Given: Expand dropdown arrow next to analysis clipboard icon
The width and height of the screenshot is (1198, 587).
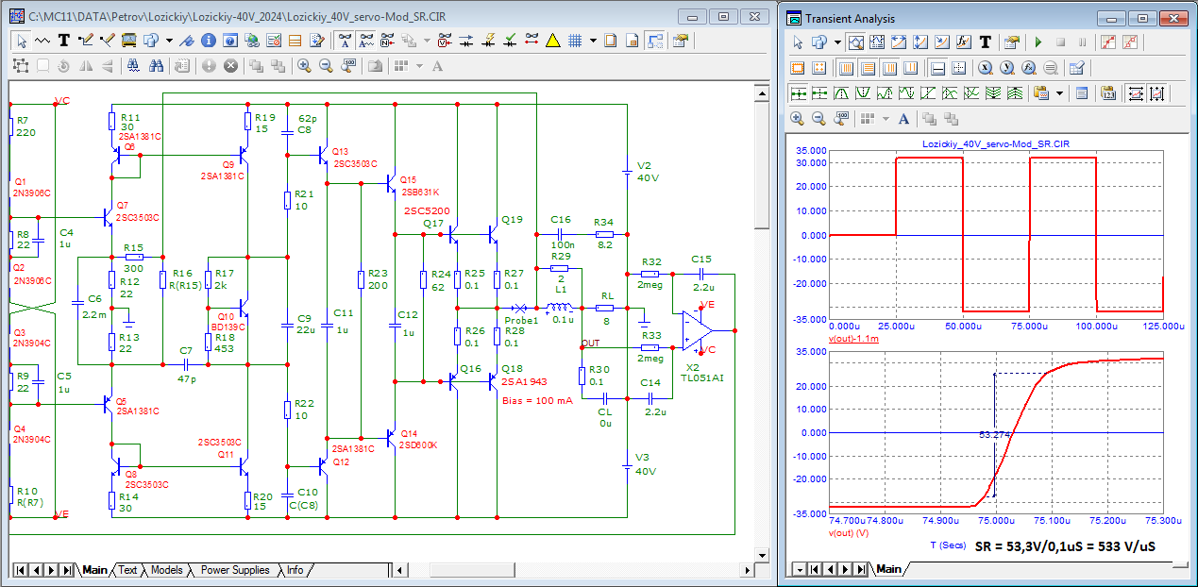Looking at the screenshot, I should click(1060, 93).
